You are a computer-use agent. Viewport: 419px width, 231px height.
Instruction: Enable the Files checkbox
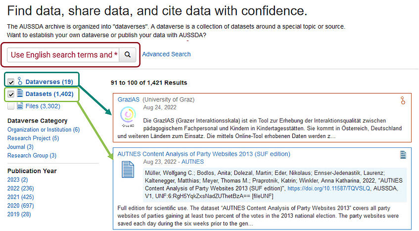click(11, 106)
